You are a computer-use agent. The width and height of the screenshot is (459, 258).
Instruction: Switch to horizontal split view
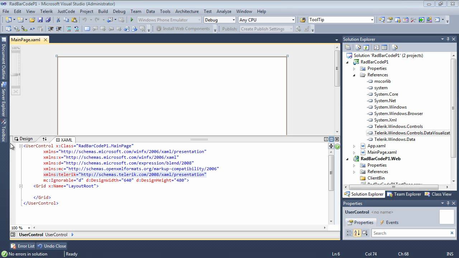click(331, 139)
